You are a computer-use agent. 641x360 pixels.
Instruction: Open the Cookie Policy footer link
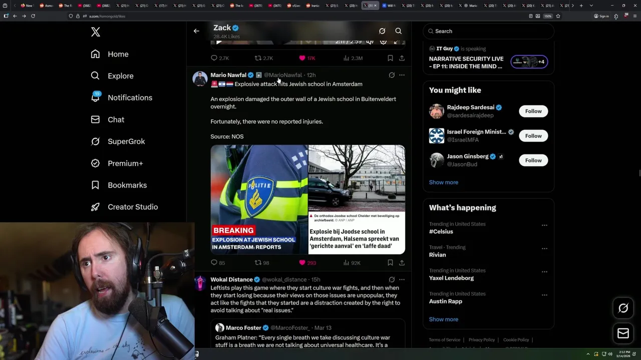[x=516, y=340]
